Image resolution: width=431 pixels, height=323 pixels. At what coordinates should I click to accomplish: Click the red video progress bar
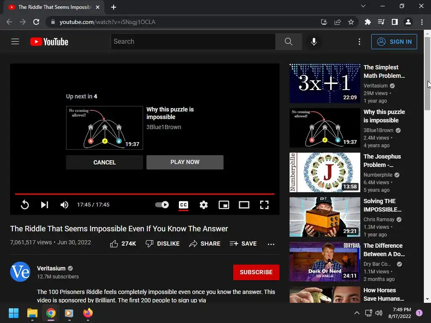tap(145, 194)
